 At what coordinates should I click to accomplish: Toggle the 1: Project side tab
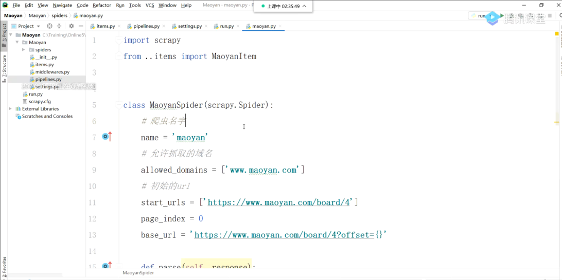(4, 35)
